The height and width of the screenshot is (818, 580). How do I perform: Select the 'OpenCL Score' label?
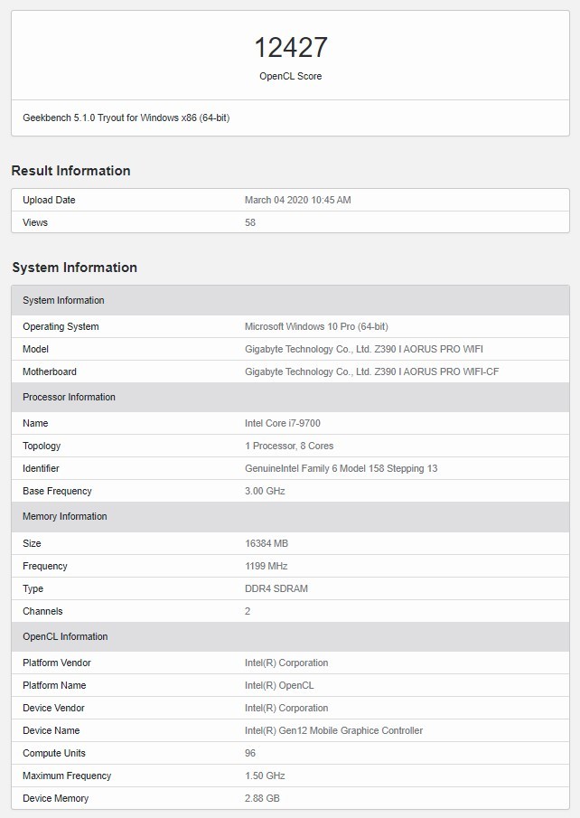(291, 76)
